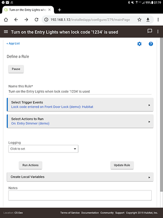The height and width of the screenshot is (218, 163).
Task: Open the chat message icon in header
Action: tap(150, 31)
